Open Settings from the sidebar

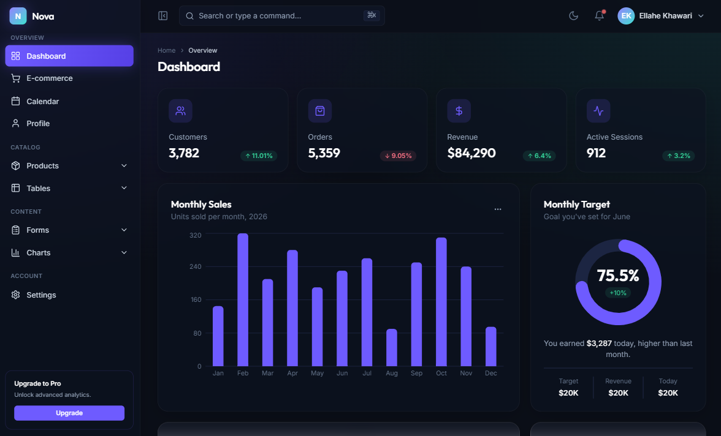[69, 295]
